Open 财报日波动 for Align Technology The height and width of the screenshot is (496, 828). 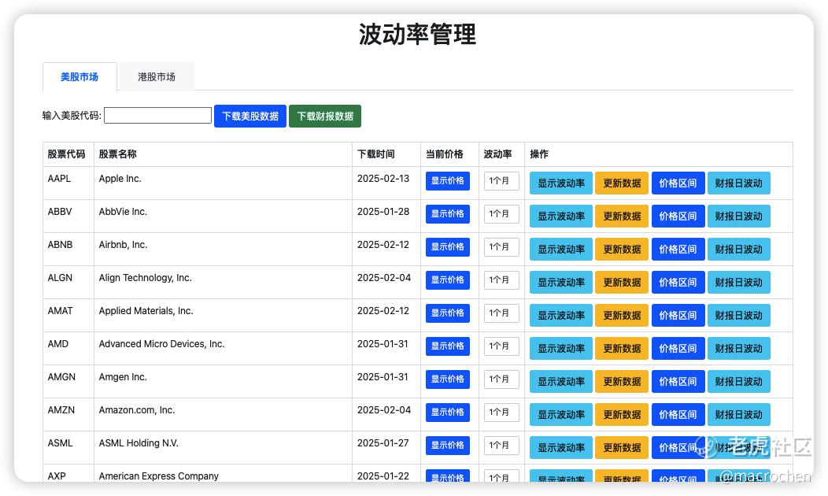pyautogui.click(x=739, y=282)
